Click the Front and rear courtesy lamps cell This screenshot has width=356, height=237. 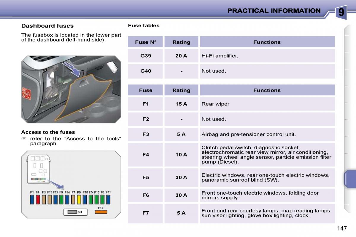point(267,213)
